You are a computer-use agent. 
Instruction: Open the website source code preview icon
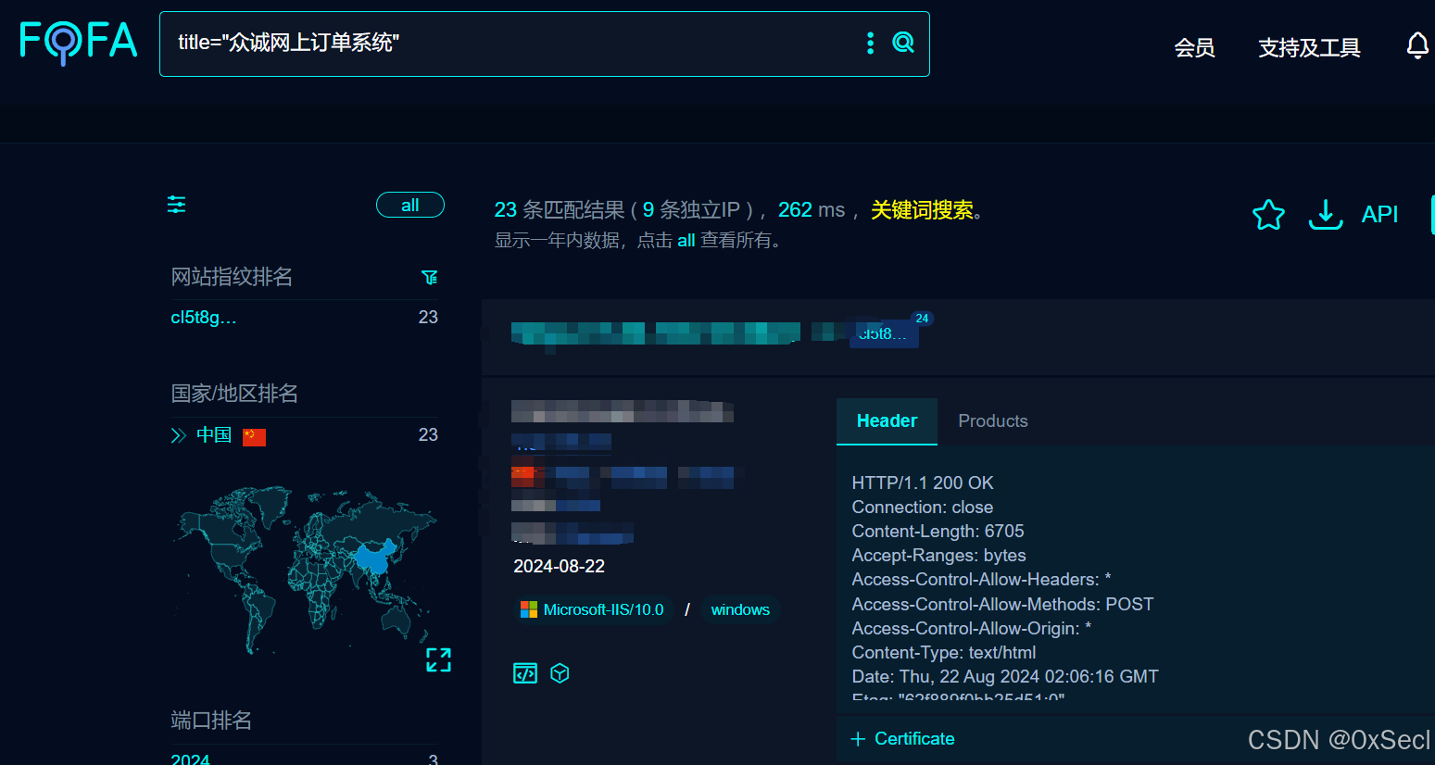point(524,673)
